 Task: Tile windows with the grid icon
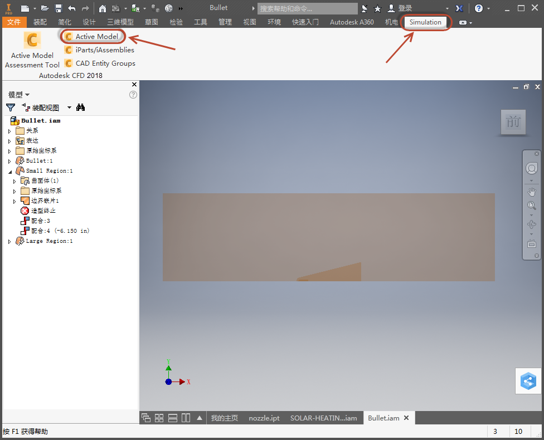pos(159,418)
